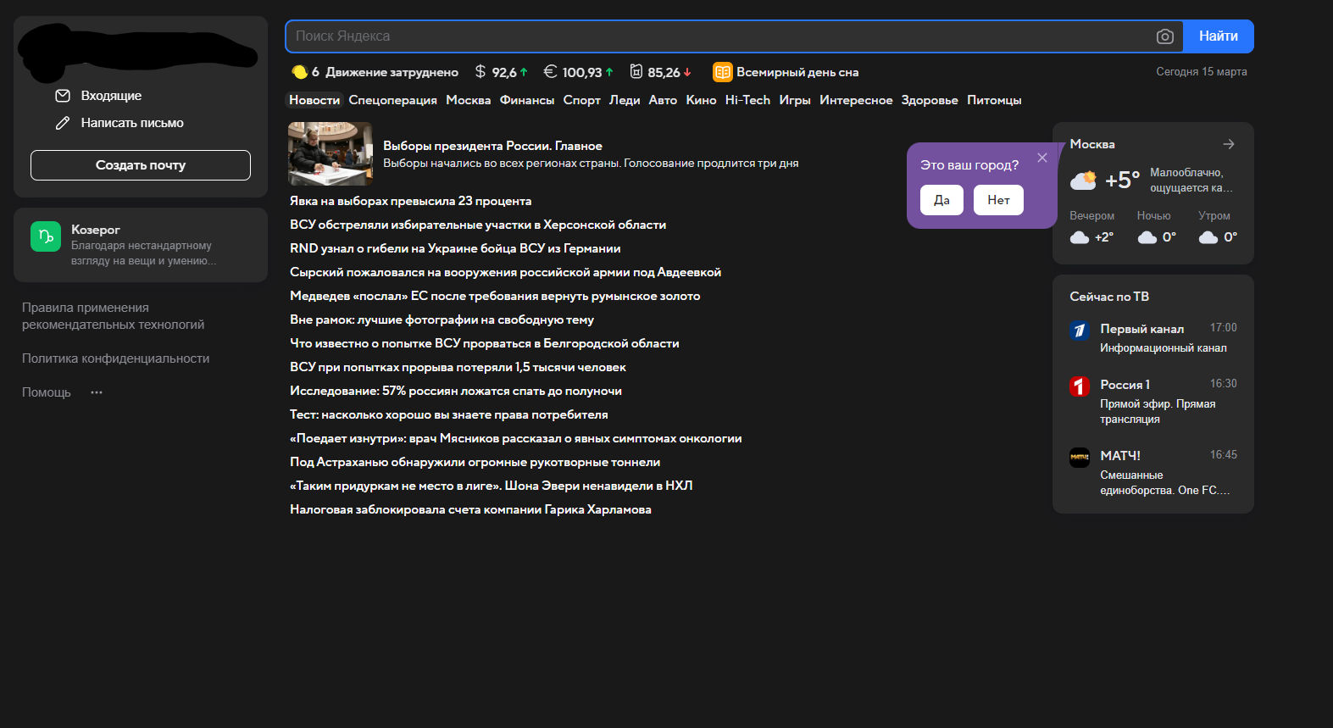
Task: Open the Астрахань tunnels headline
Action: click(x=475, y=462)
